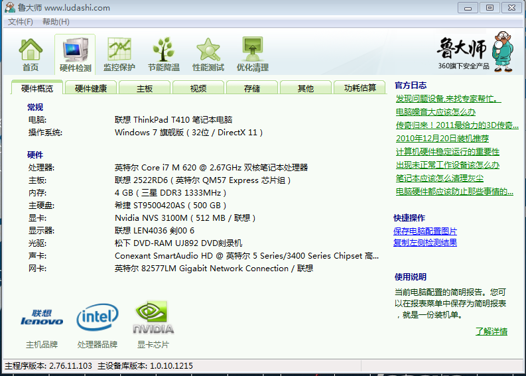The image size is (526, 376).
Task: Click the 360旗下安全产品 caption
Action: (x=463, y=66)
